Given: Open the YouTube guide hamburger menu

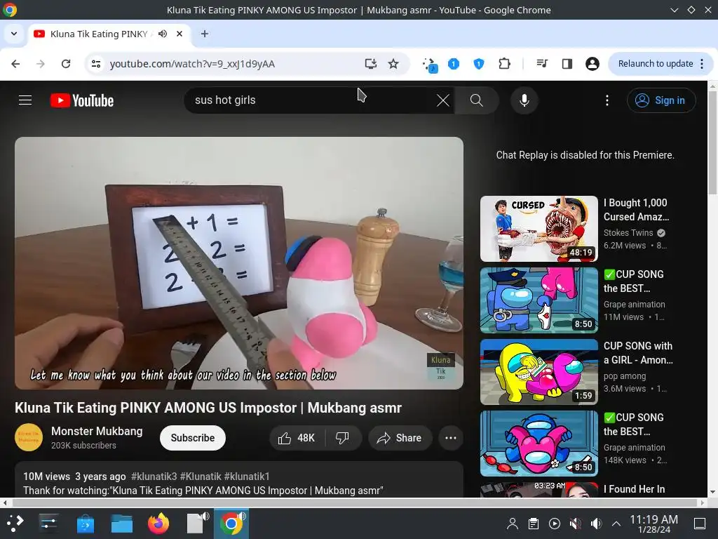Looking at the screenshot, I should coord(25,100).
